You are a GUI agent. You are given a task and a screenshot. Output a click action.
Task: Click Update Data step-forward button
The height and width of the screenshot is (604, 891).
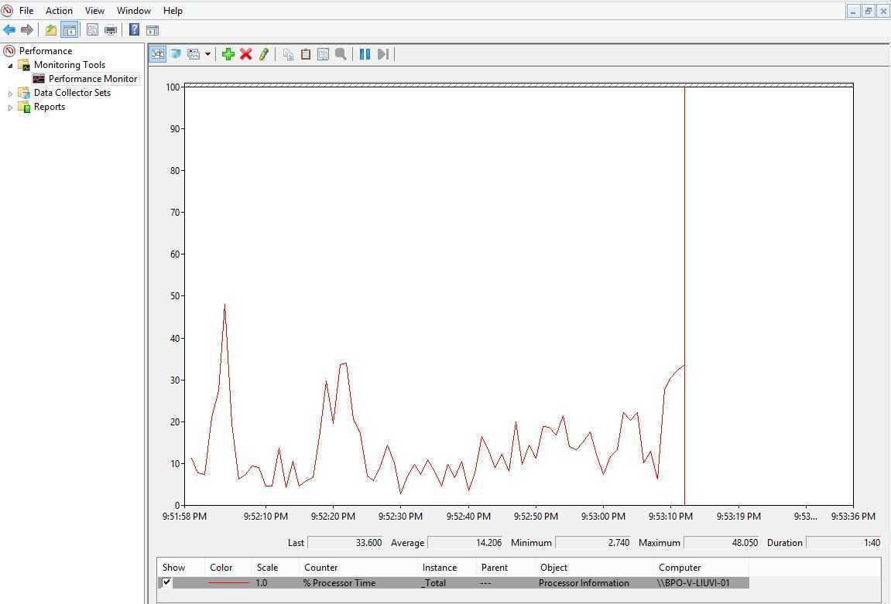[x=383, y=54]
